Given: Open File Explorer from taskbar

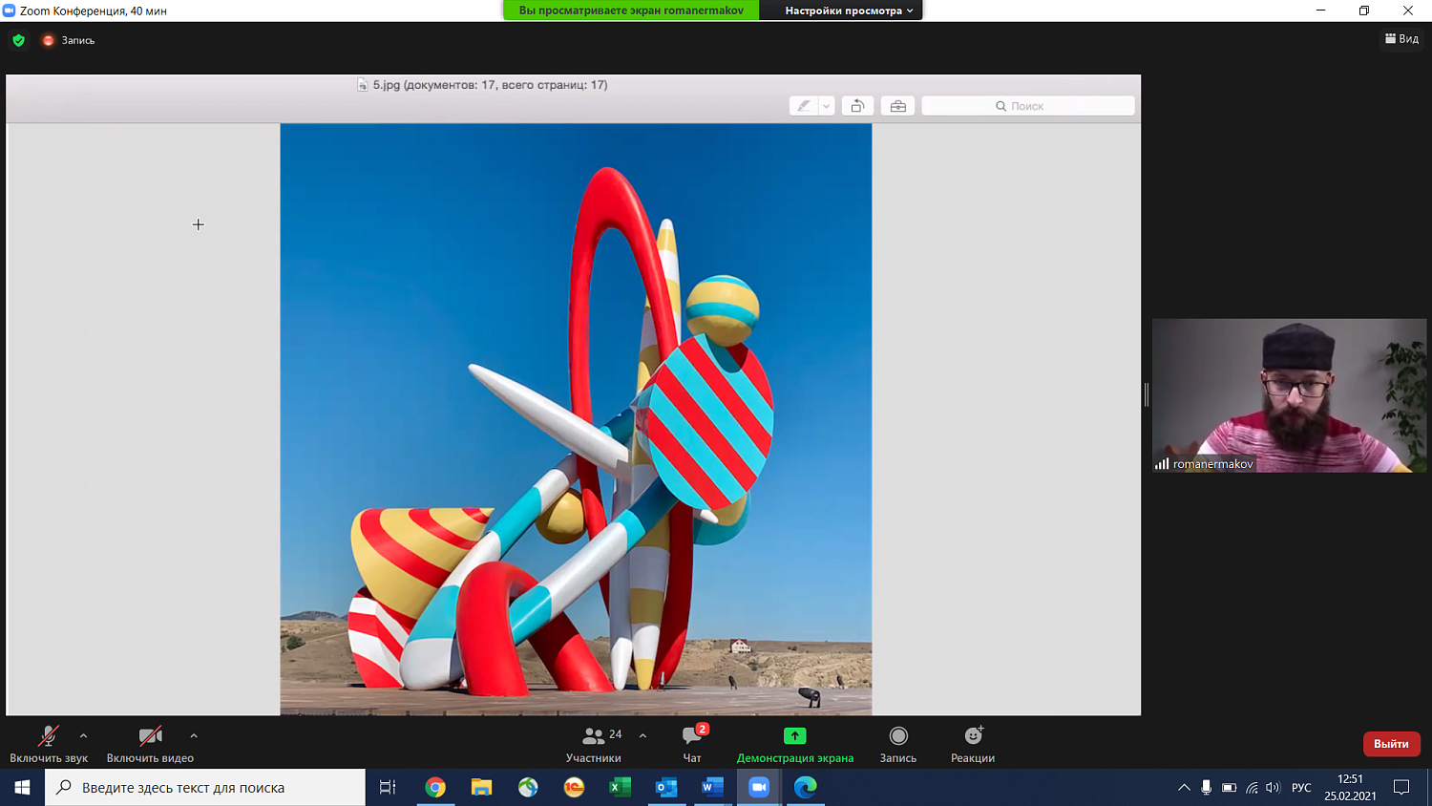Looking at the screenshot, I should [x=481, y=787].
